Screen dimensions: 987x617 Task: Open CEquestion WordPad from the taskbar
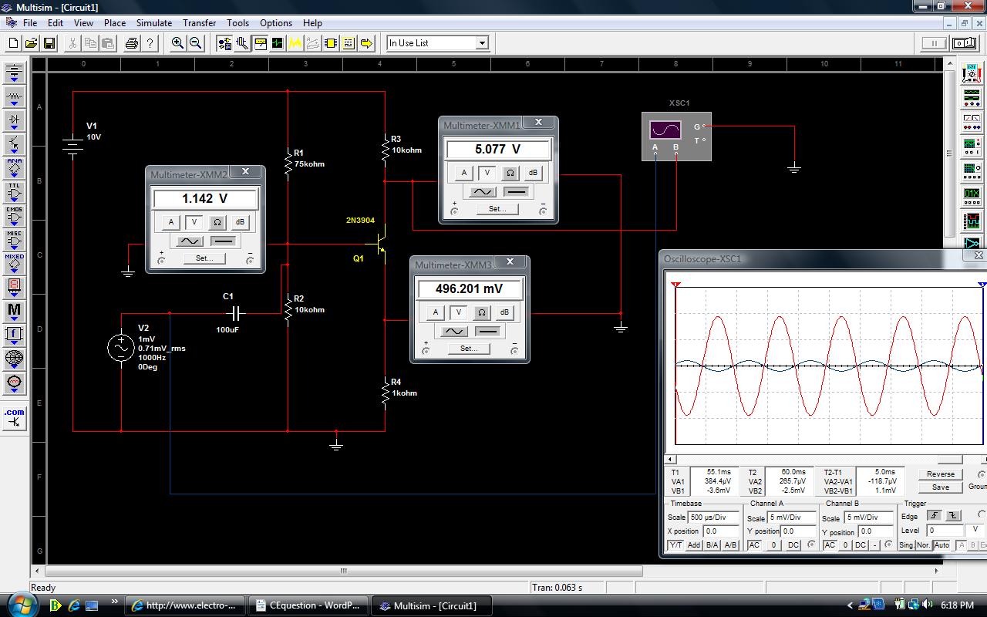tap(309, 605)
